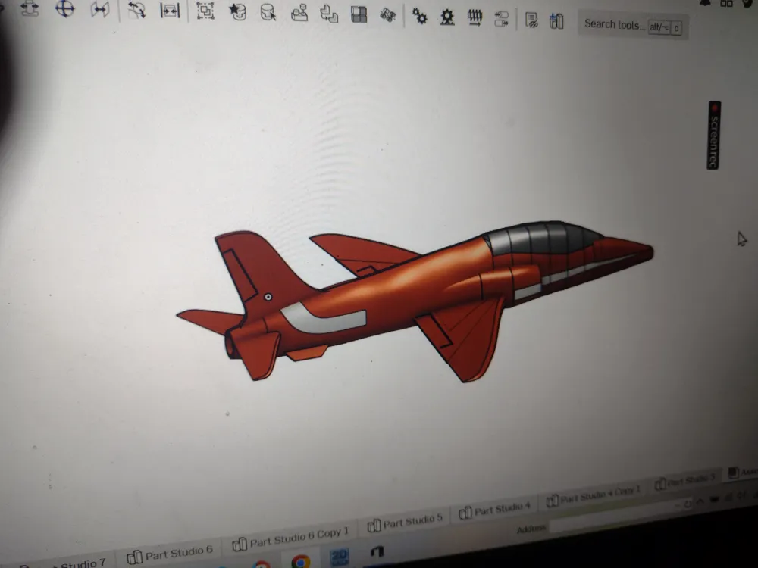Open the two small gears tool
The height and width of the screenshot is (568, 758).
click(x=419, y=17)
